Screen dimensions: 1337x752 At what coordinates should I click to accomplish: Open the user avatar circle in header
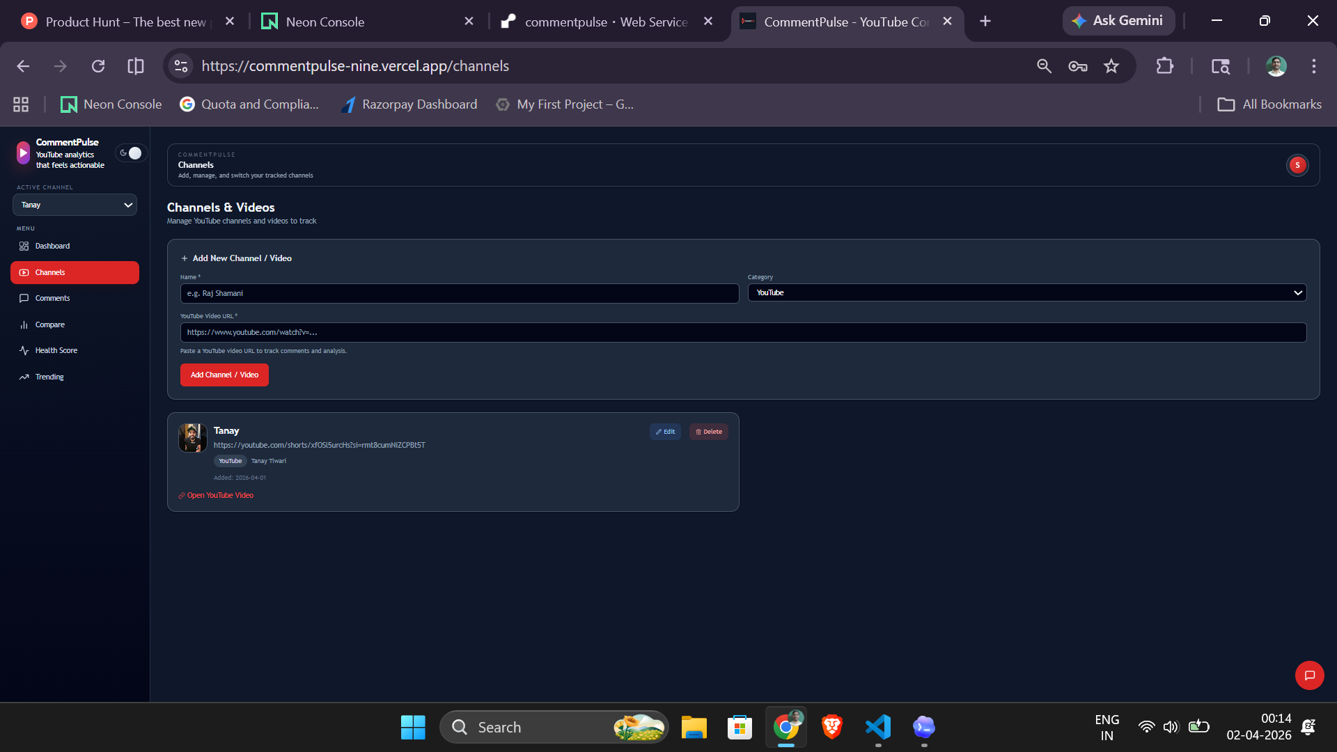1297,165
